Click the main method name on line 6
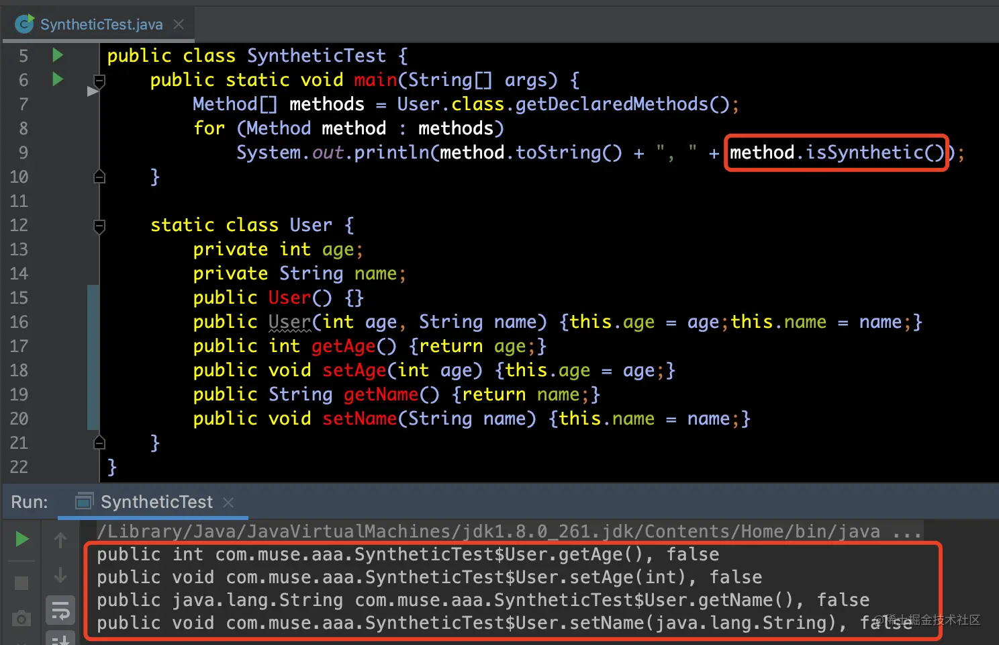The height and width of the screenshot is (645, 999). click(375, 80)
